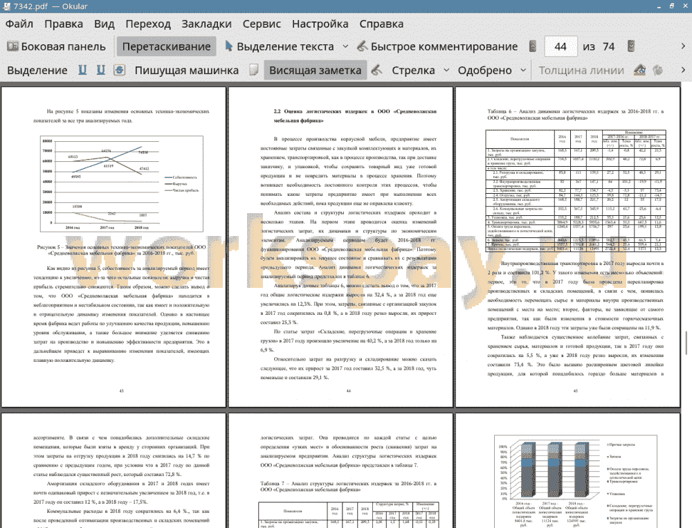Click the Рисунок 5 caption text
Image resolution: width=692 pixels, height=528 pixels.
tap(121, 251)
